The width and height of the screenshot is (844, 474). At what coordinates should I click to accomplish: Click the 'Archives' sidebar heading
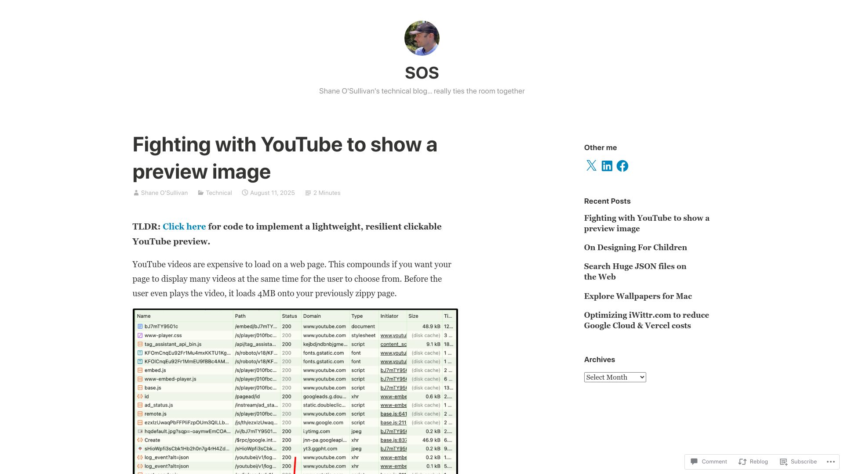tap(599, 359)
